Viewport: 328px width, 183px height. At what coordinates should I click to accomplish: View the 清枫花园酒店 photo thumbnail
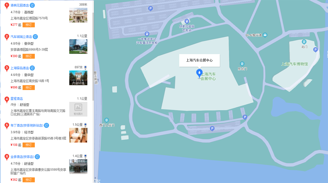78,15
